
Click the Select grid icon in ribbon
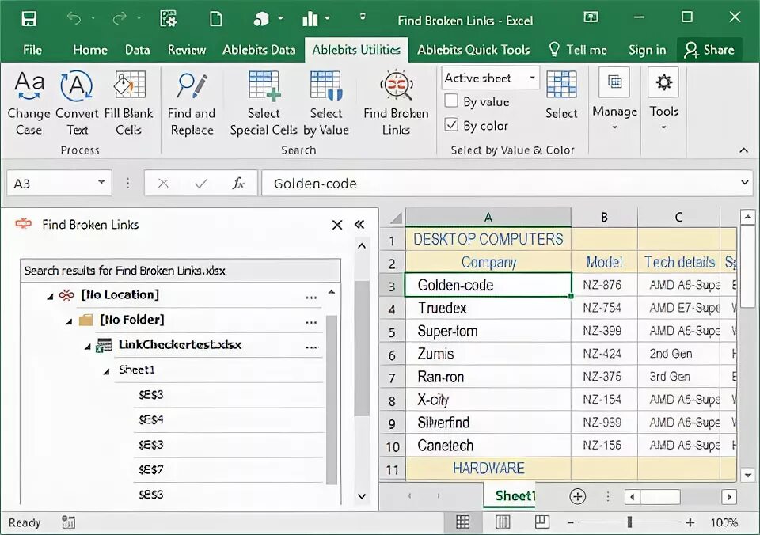(x=561, y=85)
